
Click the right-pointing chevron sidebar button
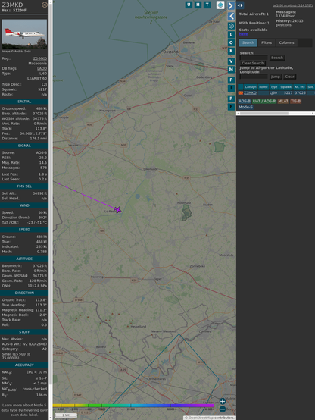pyautogui.click(x=231, y=5)
